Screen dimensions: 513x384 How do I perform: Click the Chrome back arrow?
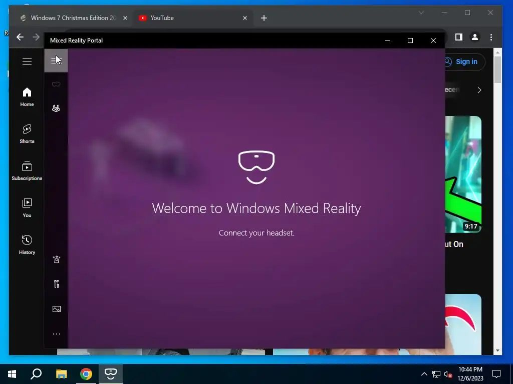click(x=20, y=37)
